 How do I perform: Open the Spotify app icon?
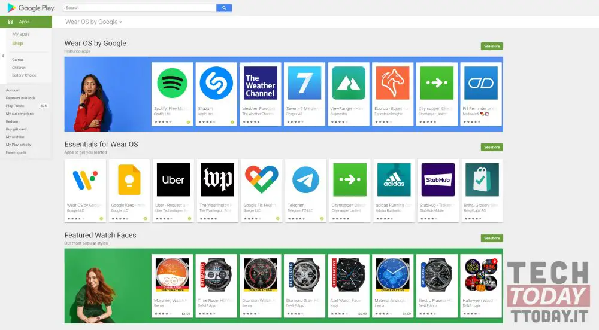tap(173, 83)
